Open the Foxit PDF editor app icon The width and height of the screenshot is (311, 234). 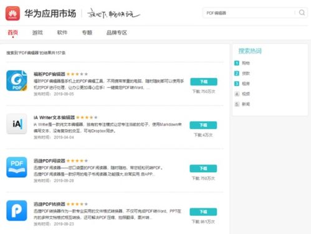tap(17, 80)
